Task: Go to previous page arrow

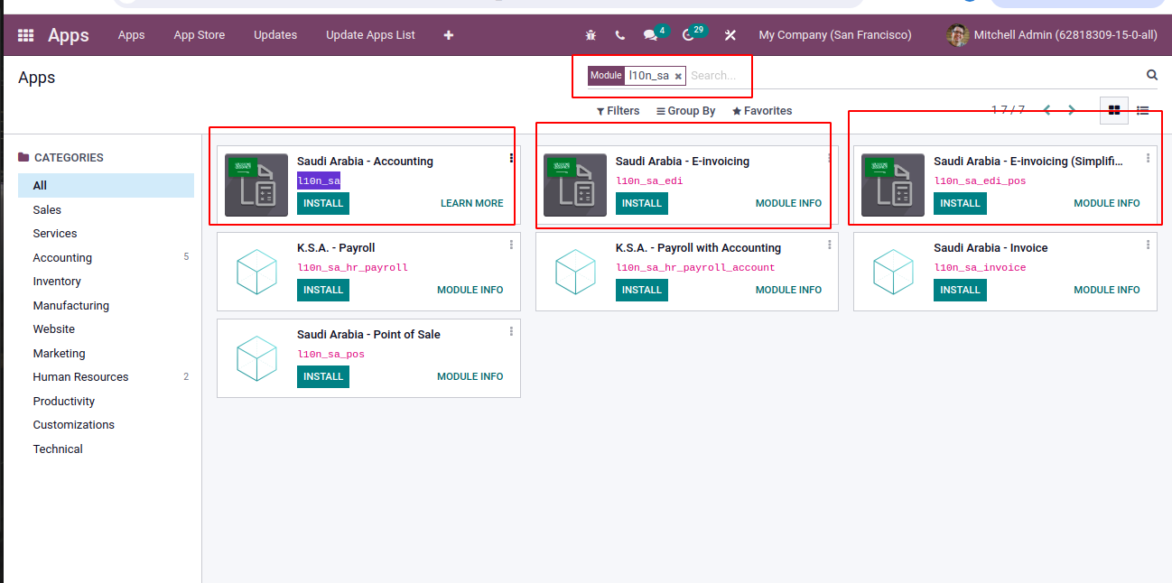Action: pos(1047,110)
